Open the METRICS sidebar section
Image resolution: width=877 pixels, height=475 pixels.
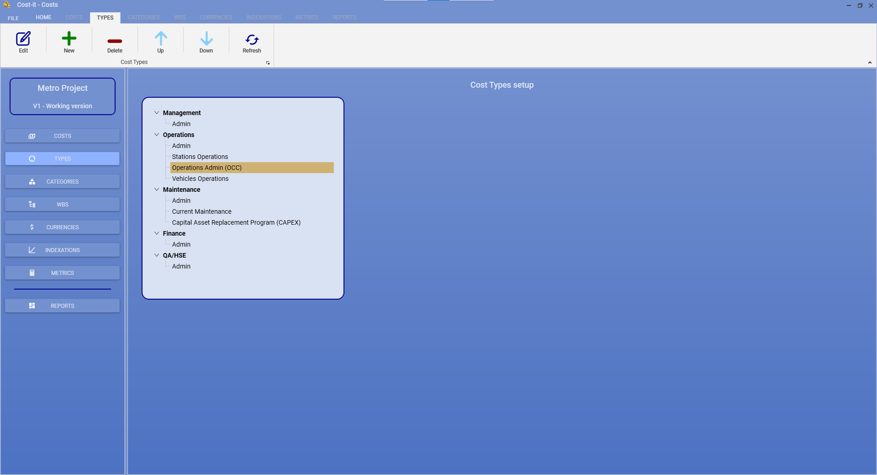tap(62, 273)
